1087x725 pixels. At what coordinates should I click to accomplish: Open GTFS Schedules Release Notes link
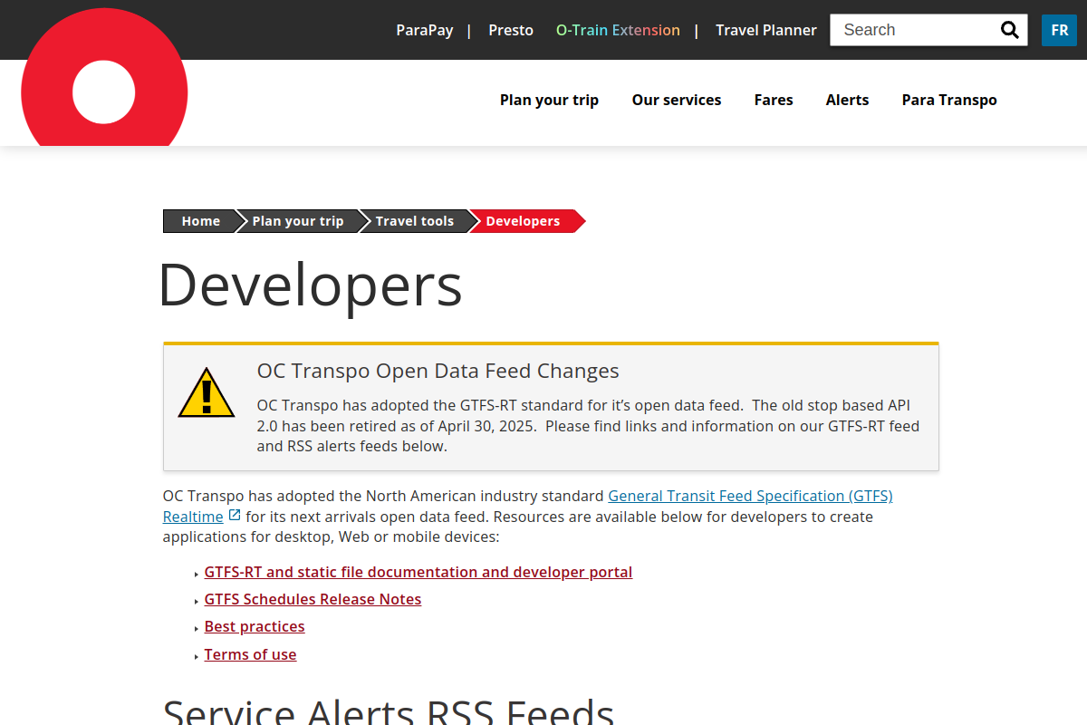tap(313, 599)
